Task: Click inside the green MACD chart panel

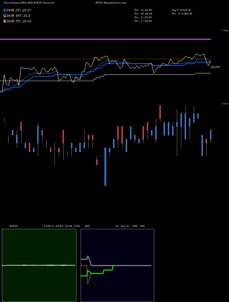Action: tap(39, 265)
